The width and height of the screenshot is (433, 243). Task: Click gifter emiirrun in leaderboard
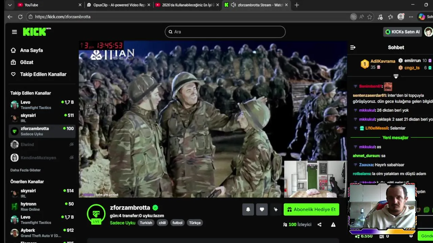point(412,60)
